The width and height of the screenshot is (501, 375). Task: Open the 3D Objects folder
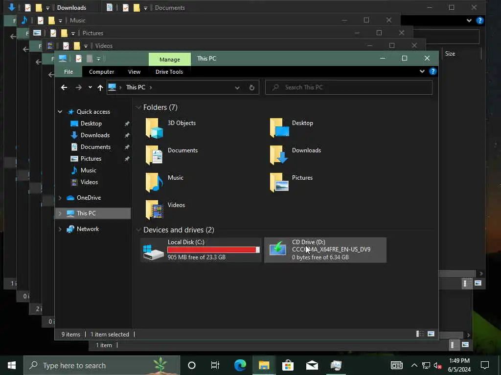(x=171, y=128)
